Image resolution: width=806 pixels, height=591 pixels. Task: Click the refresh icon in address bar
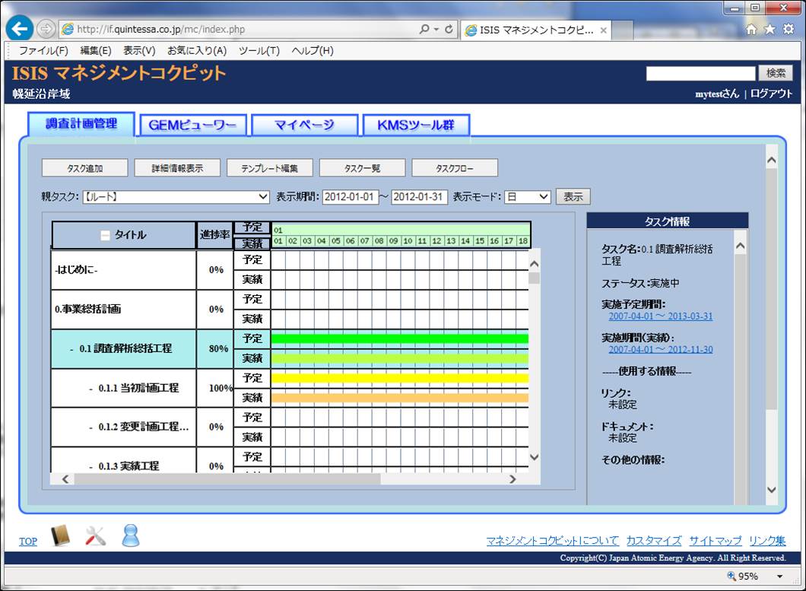click(449, 30)
